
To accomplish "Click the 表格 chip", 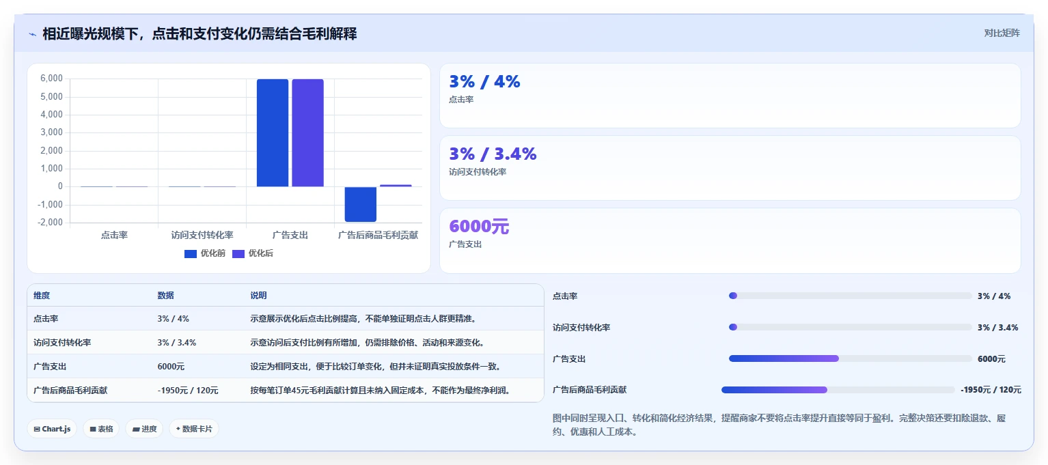I will click(x=101, y=429).
